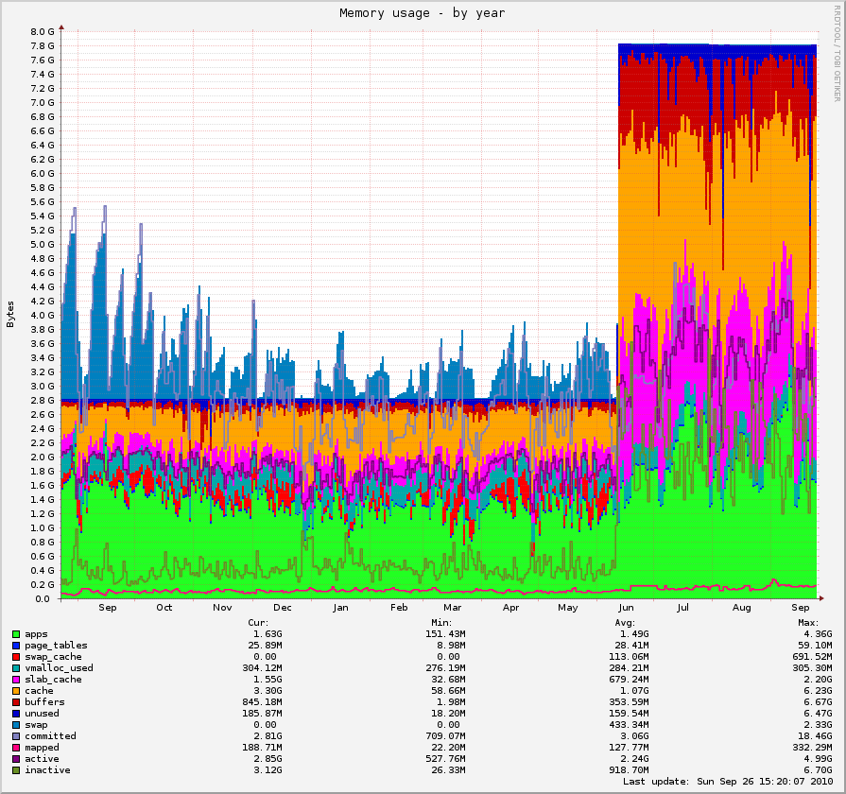Click buffers current value 845.18M

click(x=262, y=702)
